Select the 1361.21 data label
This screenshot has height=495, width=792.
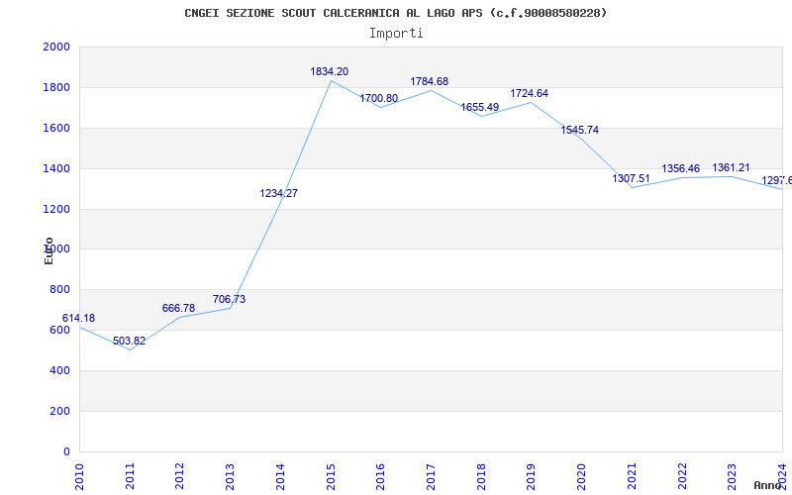pos(731,168)
